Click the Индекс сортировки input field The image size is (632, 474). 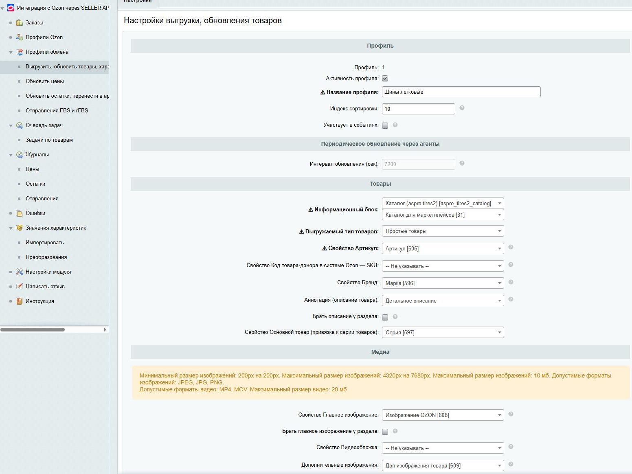[x=418, y=109]
